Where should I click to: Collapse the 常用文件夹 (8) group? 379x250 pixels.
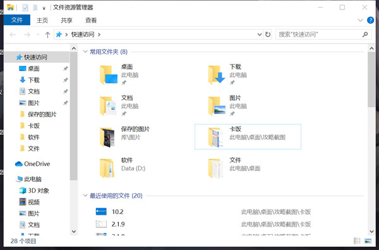pyautogui.click(x=85, y=52)
